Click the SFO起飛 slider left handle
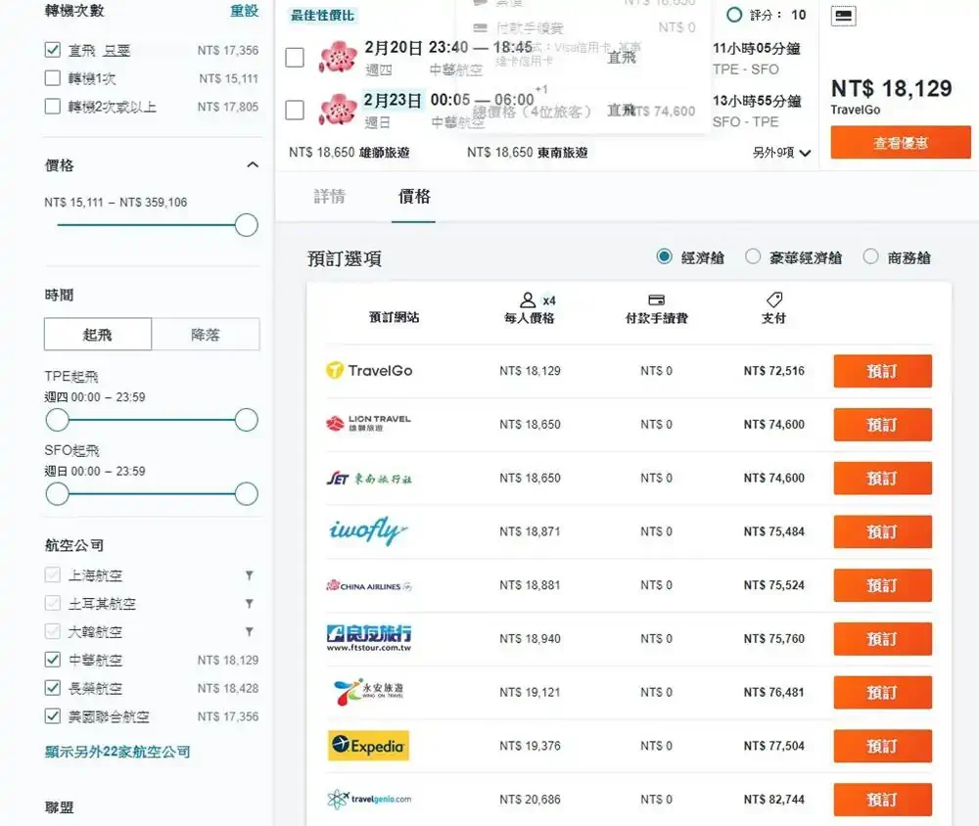The width and height of the screenshot is (979, 826). click(x=58, y=494)
